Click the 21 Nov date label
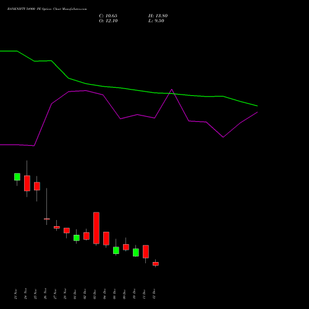Screen dimensions: 309x309 pos(16,294)
